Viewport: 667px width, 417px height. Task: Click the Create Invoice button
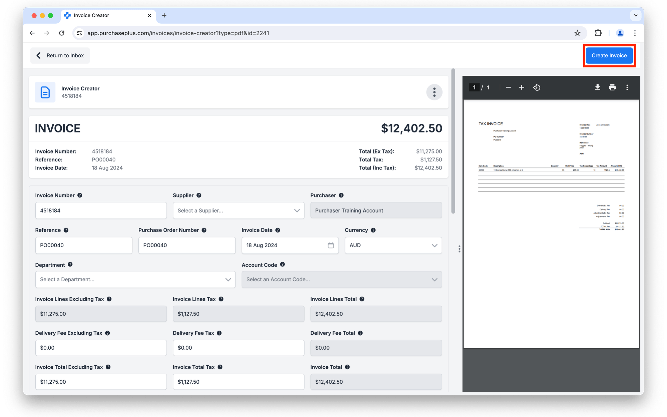point(609,55)
